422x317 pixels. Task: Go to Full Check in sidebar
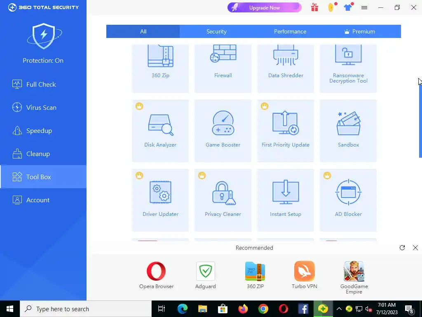coord(43,84)
